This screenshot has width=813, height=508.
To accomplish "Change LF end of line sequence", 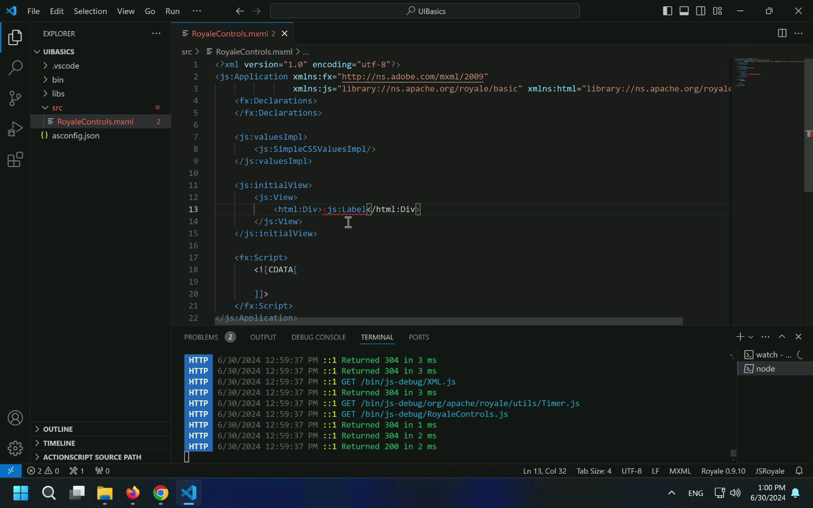I will [655, 471].
